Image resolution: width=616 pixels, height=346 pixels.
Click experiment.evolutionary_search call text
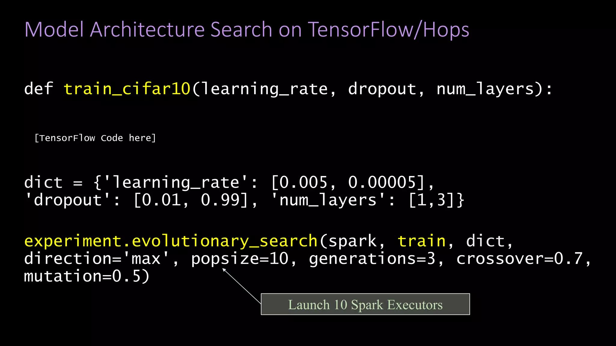point(171,241)
